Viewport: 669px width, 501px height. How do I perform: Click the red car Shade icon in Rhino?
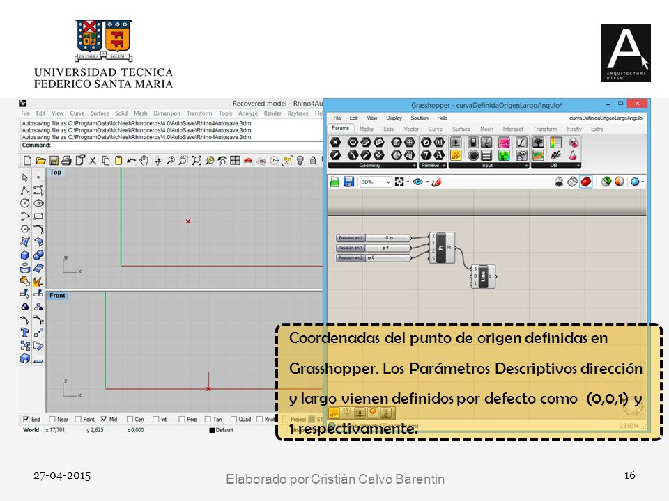[248, 161]
